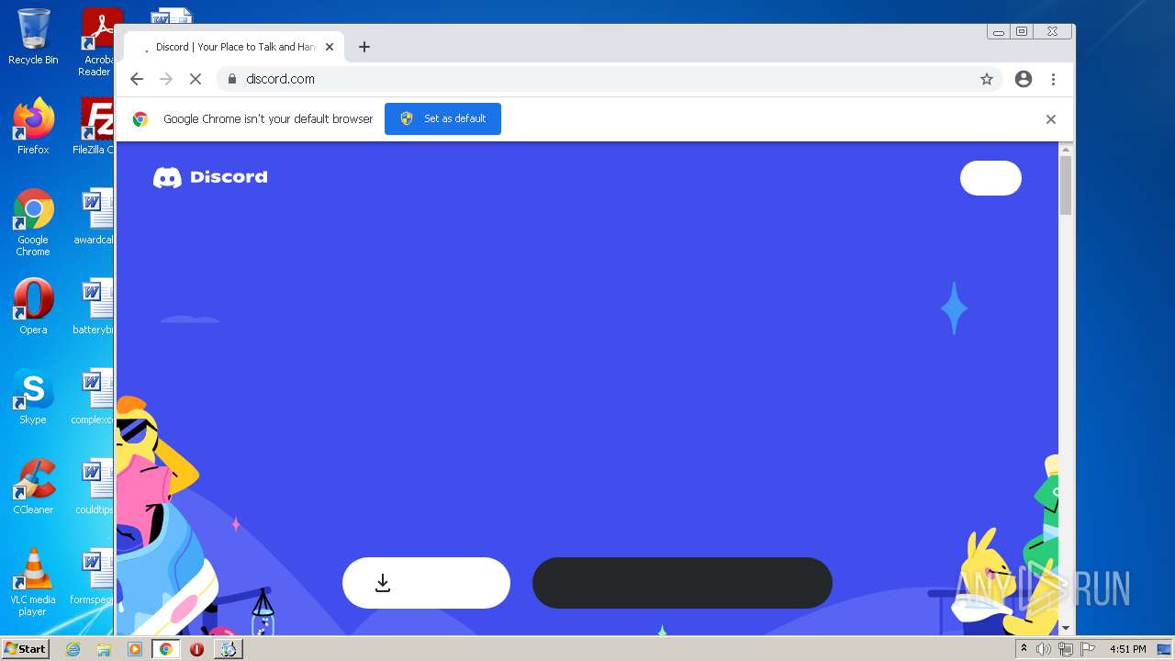This screenshot has width=1175, height=661.
Task: Click the white download button
Action: [x=426, y=583]
